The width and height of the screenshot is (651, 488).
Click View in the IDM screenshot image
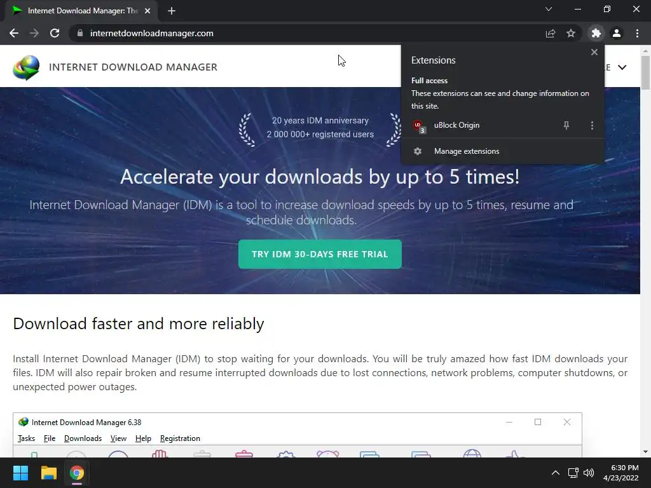click(118, 438)
